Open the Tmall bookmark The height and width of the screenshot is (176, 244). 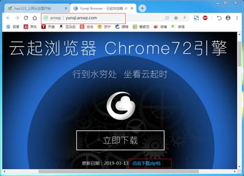click(48, 27)
